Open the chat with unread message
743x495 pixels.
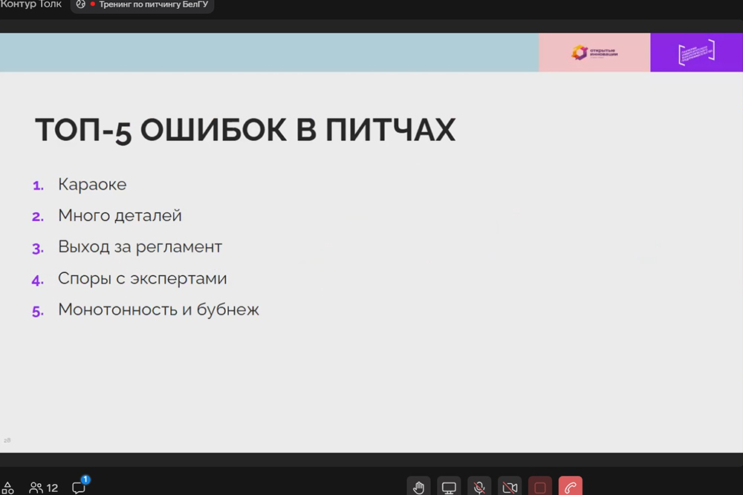pyautogui.click(x=79, y=487)
